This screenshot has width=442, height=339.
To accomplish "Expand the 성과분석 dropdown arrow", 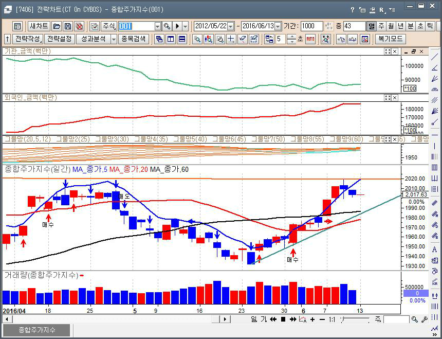I will 114,39.
